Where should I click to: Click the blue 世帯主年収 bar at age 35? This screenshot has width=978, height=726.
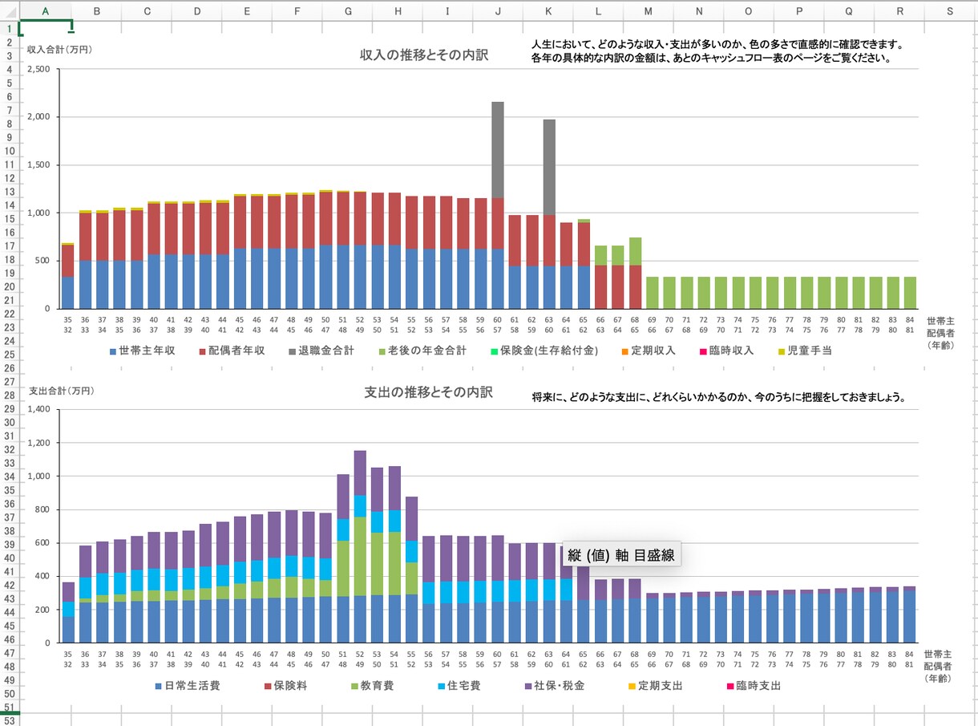point(68,293)
